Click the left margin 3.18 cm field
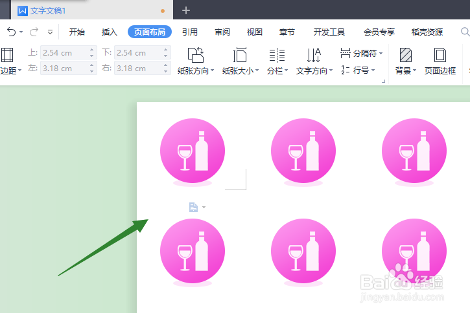470x313 pixels. (x=64, y=68)
